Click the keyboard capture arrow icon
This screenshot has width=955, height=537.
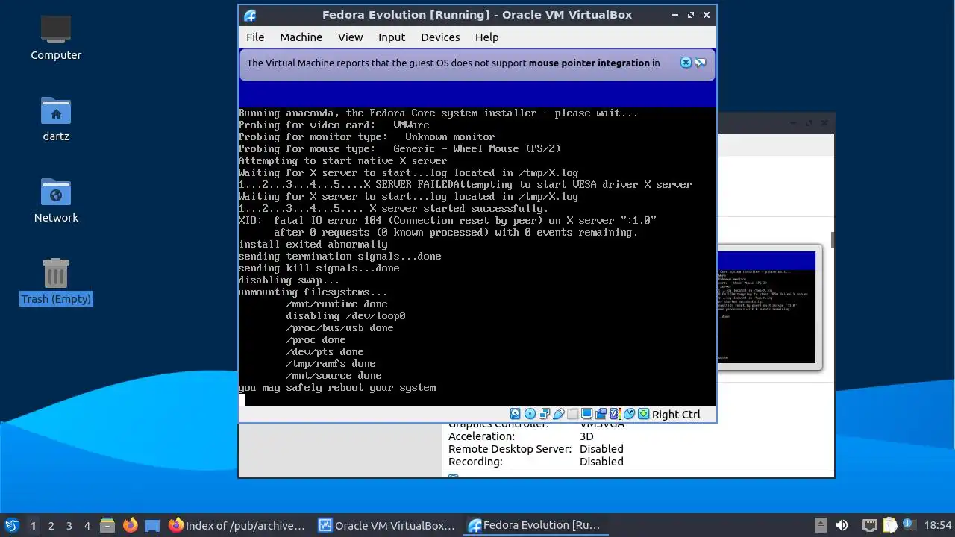(x=643, y=414)
